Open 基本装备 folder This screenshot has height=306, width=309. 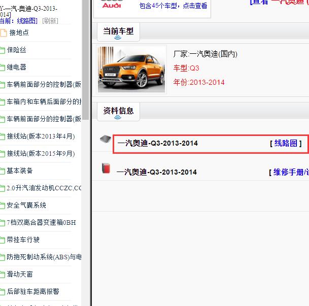click(20, 171)
